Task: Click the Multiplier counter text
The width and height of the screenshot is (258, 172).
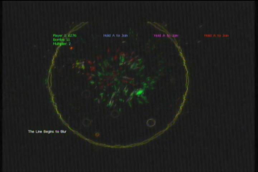Action: (x=62, y=44)
